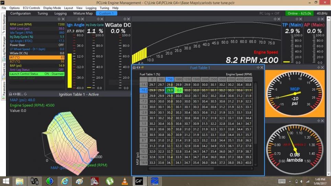Click the arrows icon in Ignition Table 1 header
This screenshot has width=331, height=186.
click(14, 94)
